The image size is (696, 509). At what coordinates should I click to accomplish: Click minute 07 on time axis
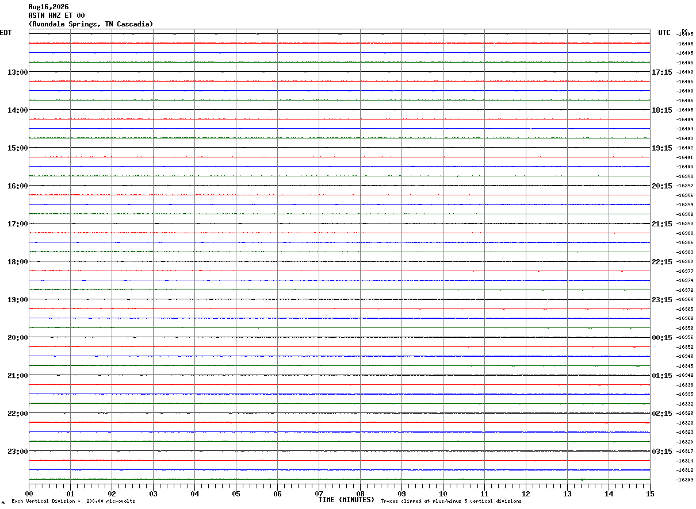click(319, 493)
